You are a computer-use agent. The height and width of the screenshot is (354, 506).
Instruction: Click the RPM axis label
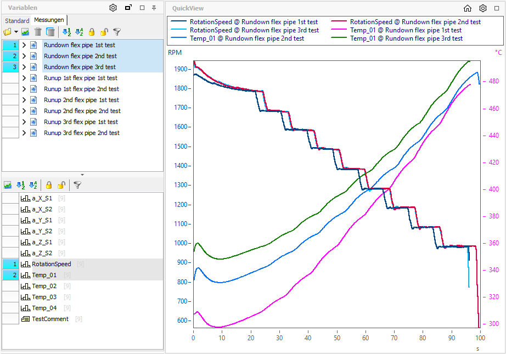(175, 53)
